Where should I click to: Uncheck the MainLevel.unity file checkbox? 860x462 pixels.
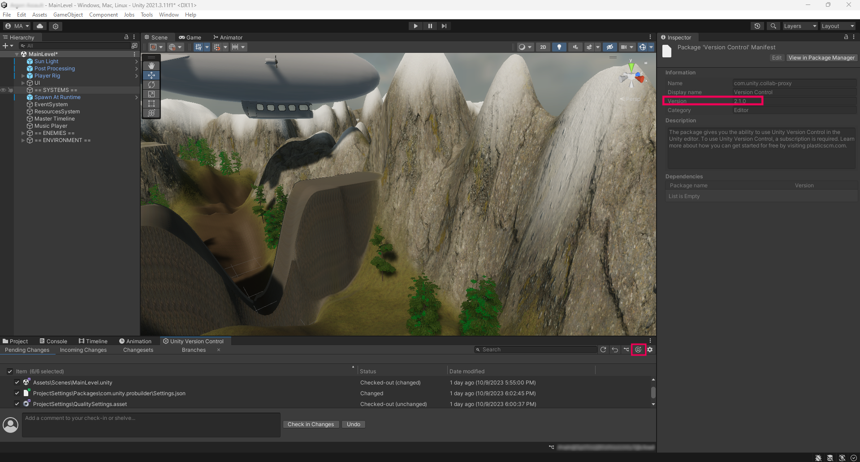pyautogui.click(x=17, y=382)
